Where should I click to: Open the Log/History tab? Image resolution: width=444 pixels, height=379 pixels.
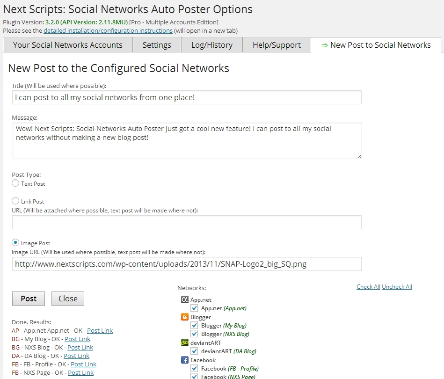tap(212, 45)
